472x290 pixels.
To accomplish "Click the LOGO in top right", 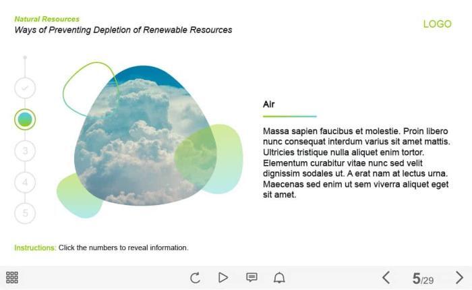I will pyautogui.click(x=437, y=24).
